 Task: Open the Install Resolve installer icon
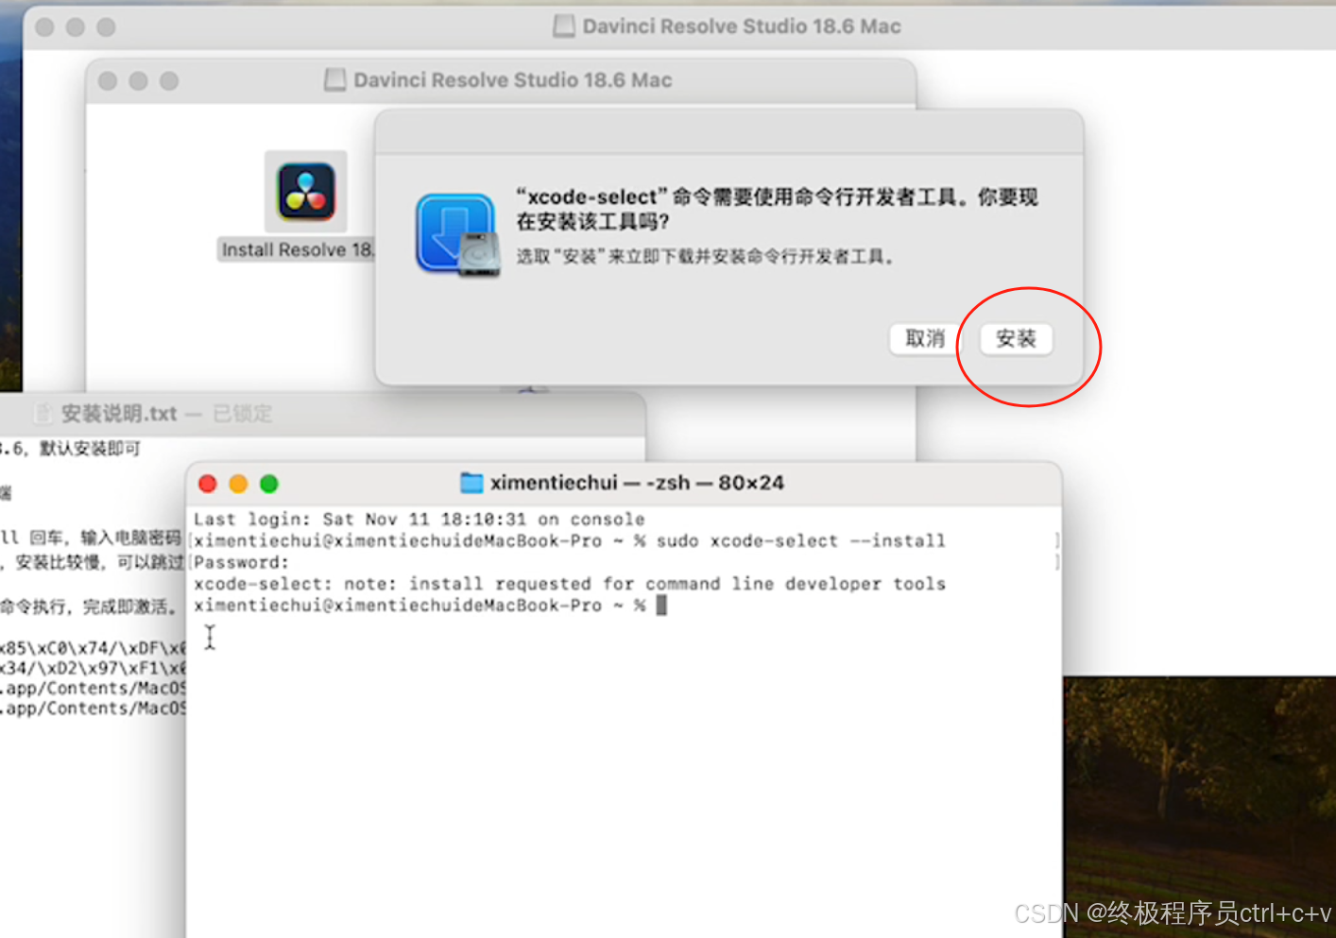pyautogui.click(x=305, y=192)
